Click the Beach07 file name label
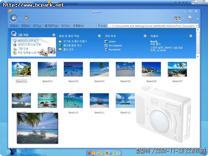208x156 pixels. tap(177, 81)
